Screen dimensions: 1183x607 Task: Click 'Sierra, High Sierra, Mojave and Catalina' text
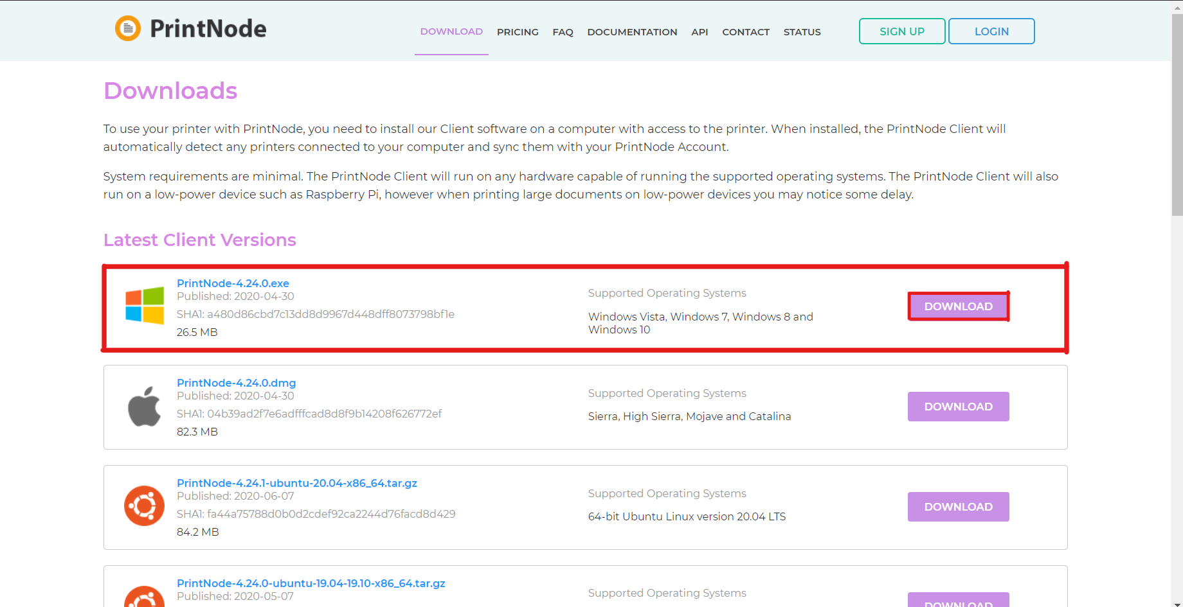pyautogui.click(x=690, y=416)
